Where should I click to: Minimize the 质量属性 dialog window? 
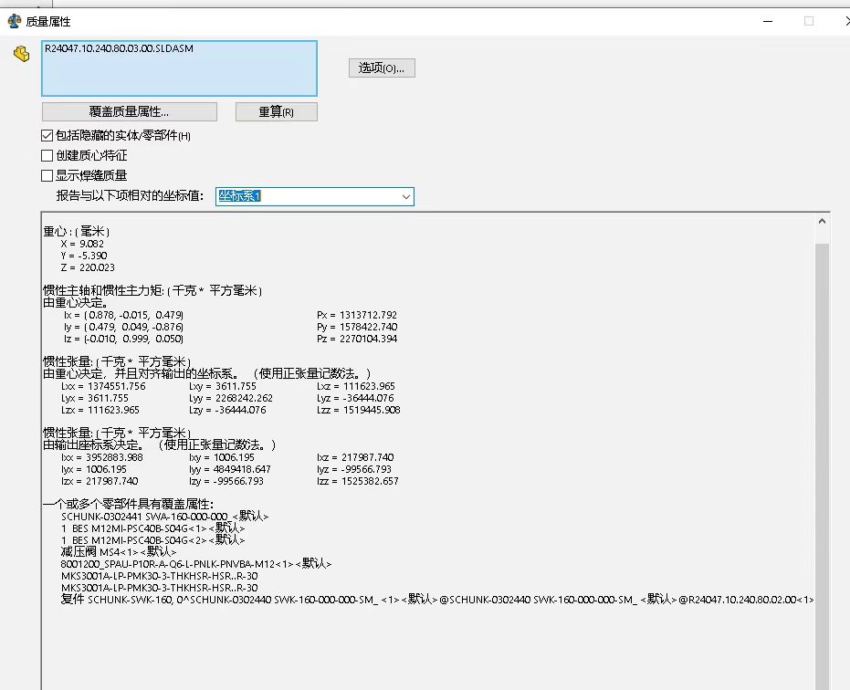768,21
